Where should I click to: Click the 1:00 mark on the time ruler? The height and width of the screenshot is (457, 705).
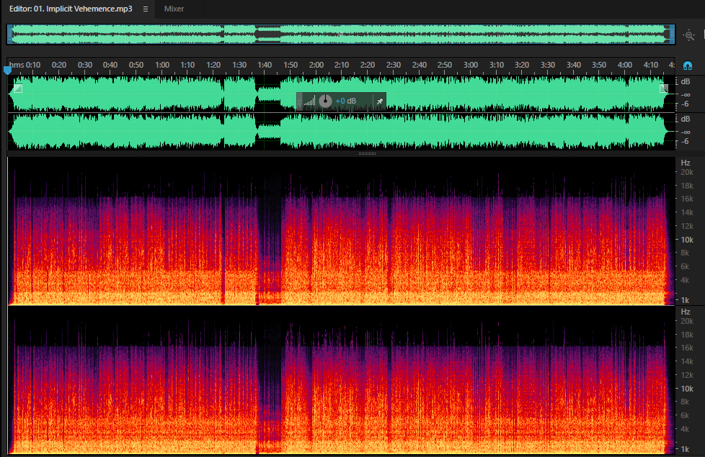[162, 65]
